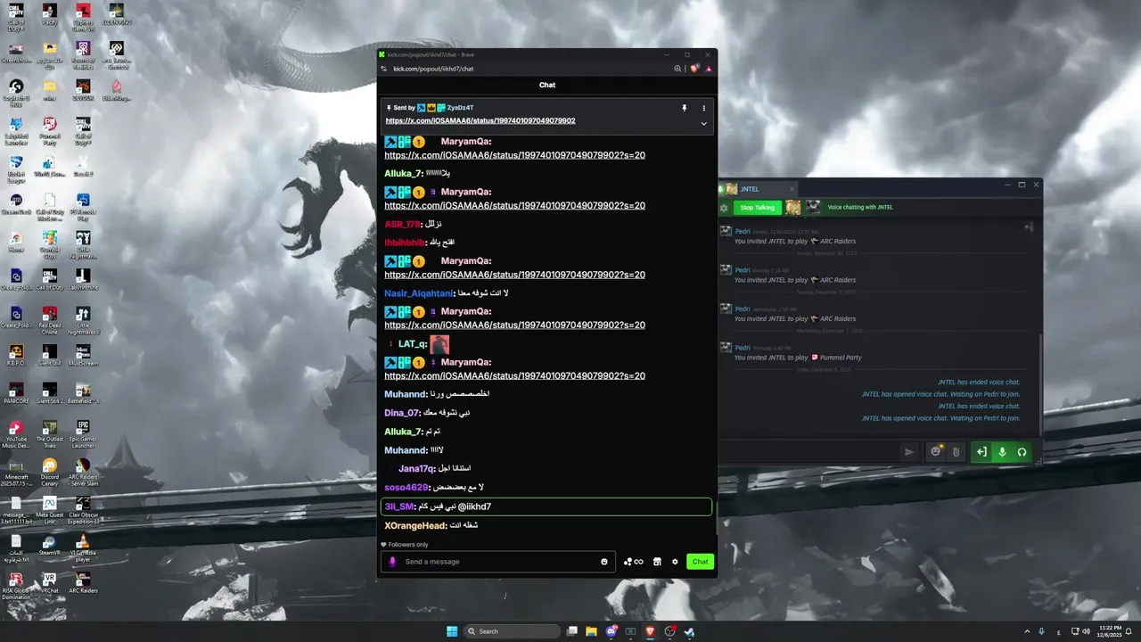Click username 3li_SM in highlighted message

(x=398, y=506)
